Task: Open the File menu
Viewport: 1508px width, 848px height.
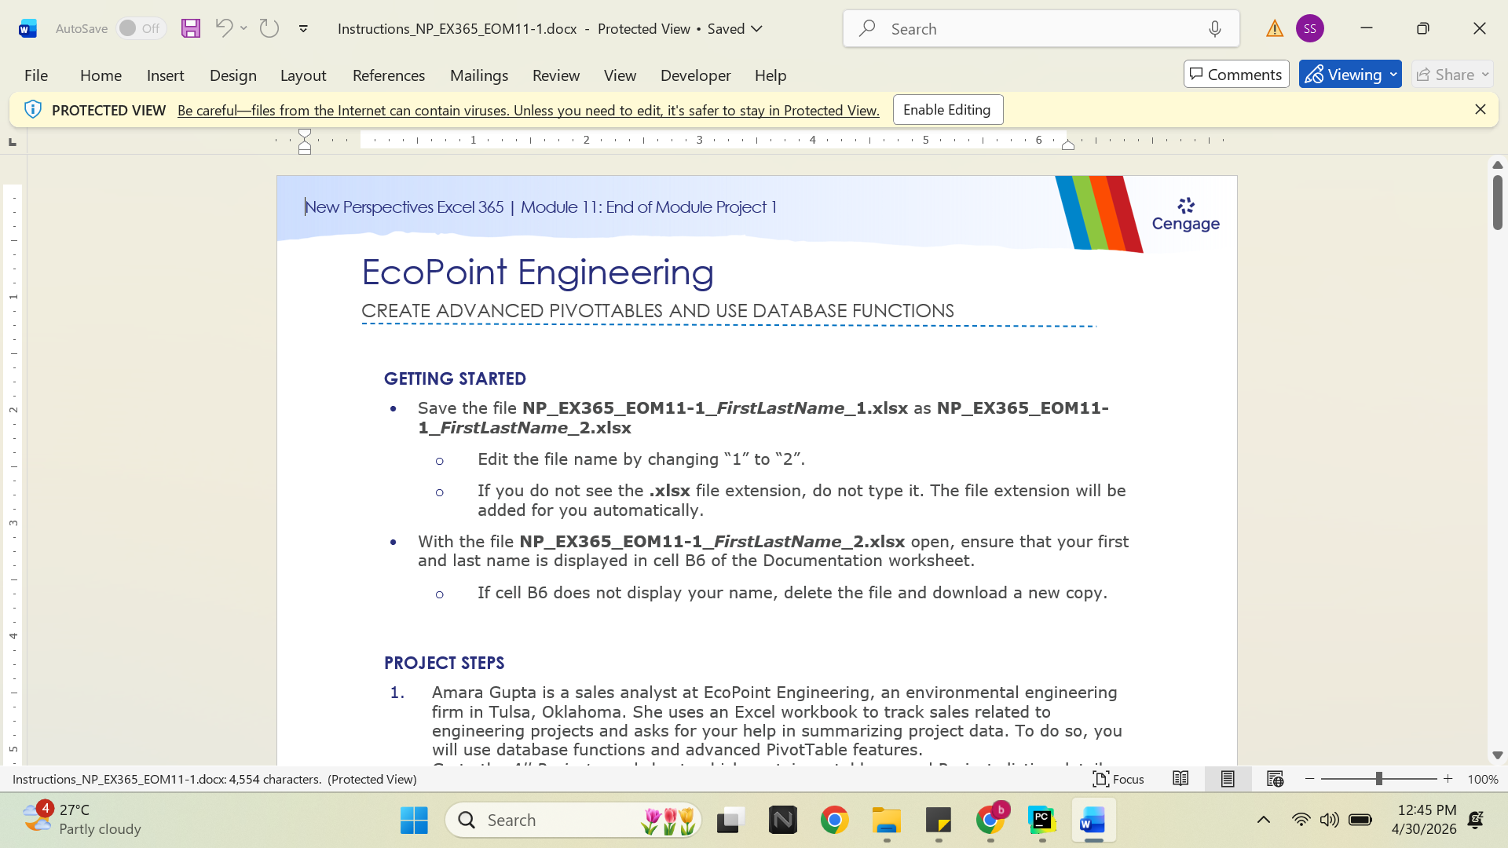Action: tap(36, 75)
